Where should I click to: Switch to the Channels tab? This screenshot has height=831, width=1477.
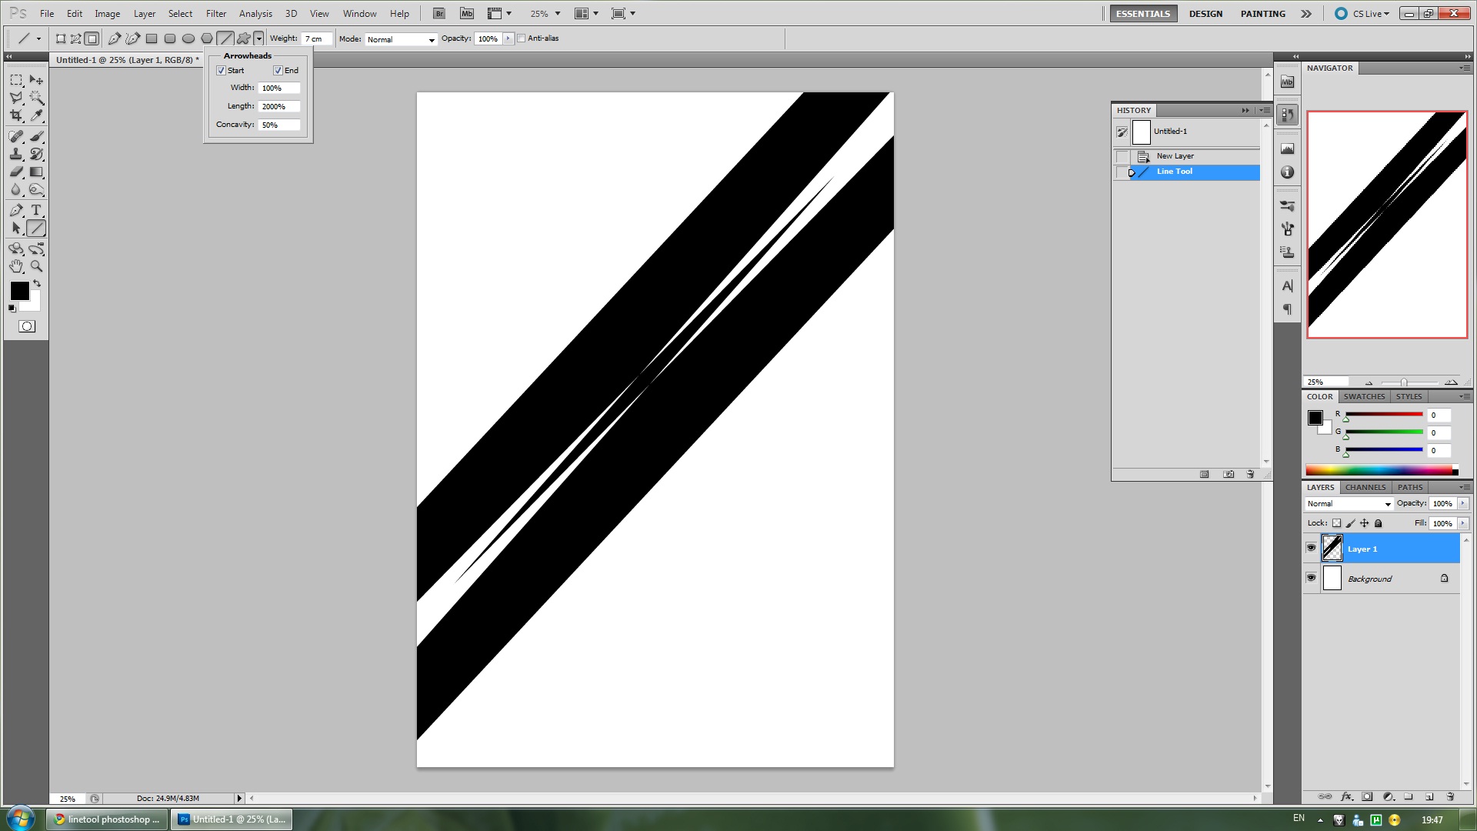pyautogui.click(x=1365, y=487)
